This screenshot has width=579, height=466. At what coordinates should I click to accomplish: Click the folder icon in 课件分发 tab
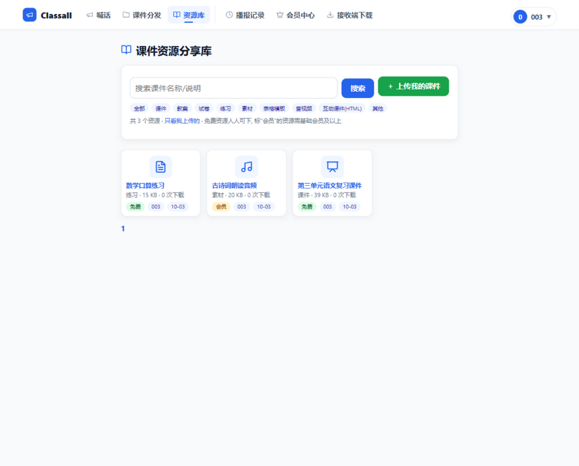(x=126, y=15)
